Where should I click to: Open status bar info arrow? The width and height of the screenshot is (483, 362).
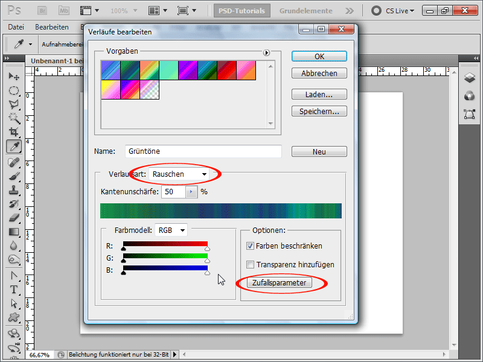point(174,355)
